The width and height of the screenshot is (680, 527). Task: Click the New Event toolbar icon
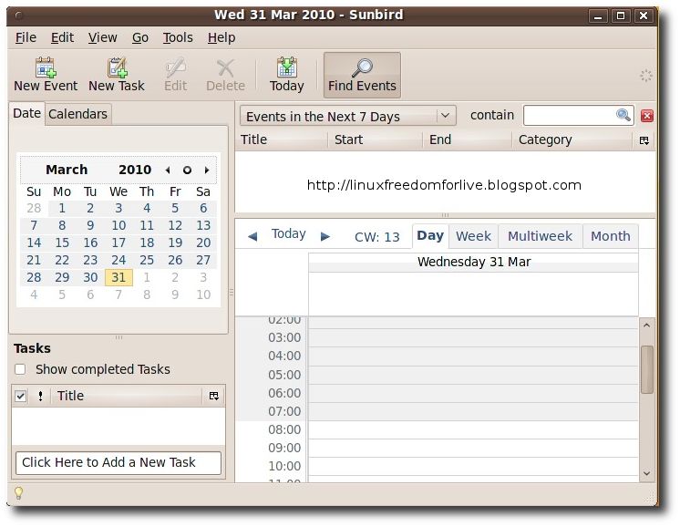[x=46, y=75]
